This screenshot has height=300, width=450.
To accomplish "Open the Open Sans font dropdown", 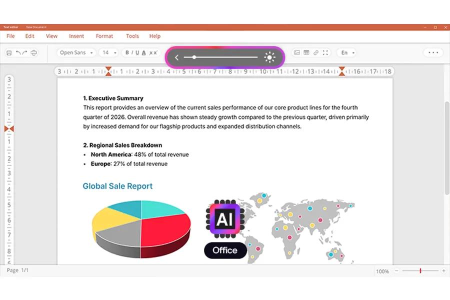I will [x=75, y=52].
